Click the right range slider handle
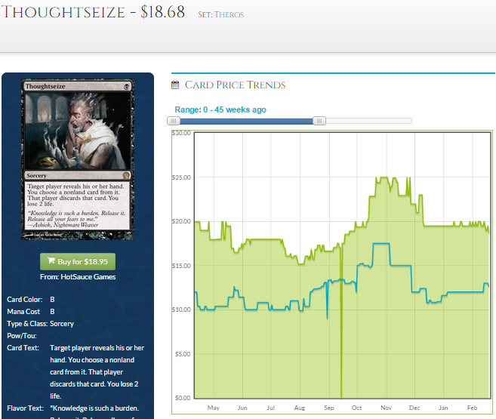Screen dimensions: 496x419 coord(319,121)
